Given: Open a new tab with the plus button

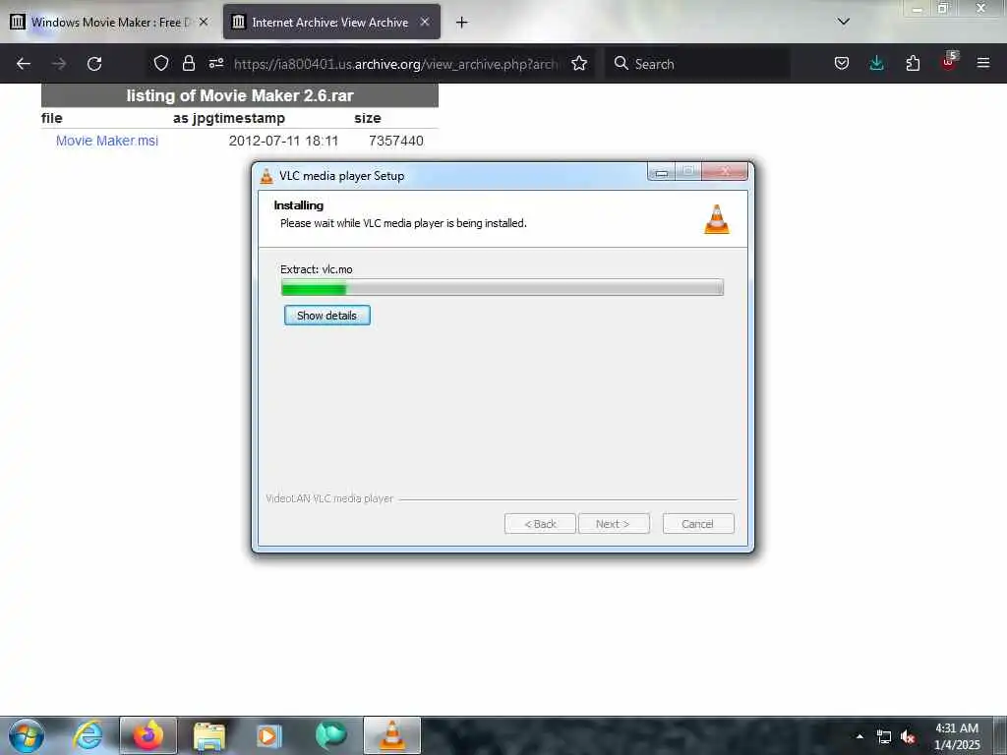Looking at the screenshot, I should (462, 23).
